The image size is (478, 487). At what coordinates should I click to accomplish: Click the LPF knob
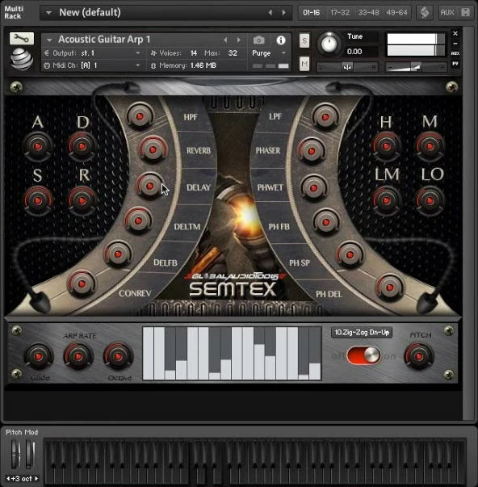click(x=325, y=117)
